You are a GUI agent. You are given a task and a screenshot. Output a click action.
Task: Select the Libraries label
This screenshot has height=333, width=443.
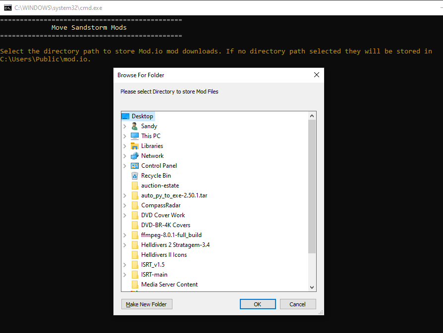(152, 146)
